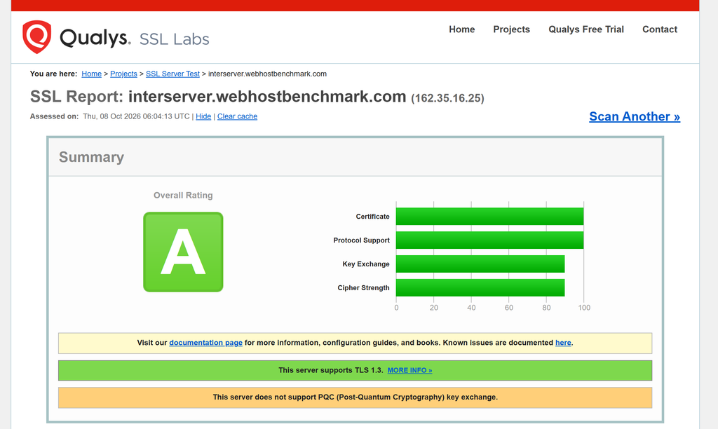Screen dimensions: 718x429
Task: Click the SSL Labs wordmark text
Action: (x=174, y=39)
